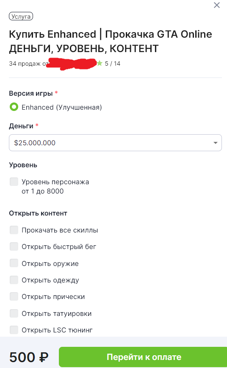Click the green rating star icon
This screenshot has width=227, height=368.
[100, 63]
